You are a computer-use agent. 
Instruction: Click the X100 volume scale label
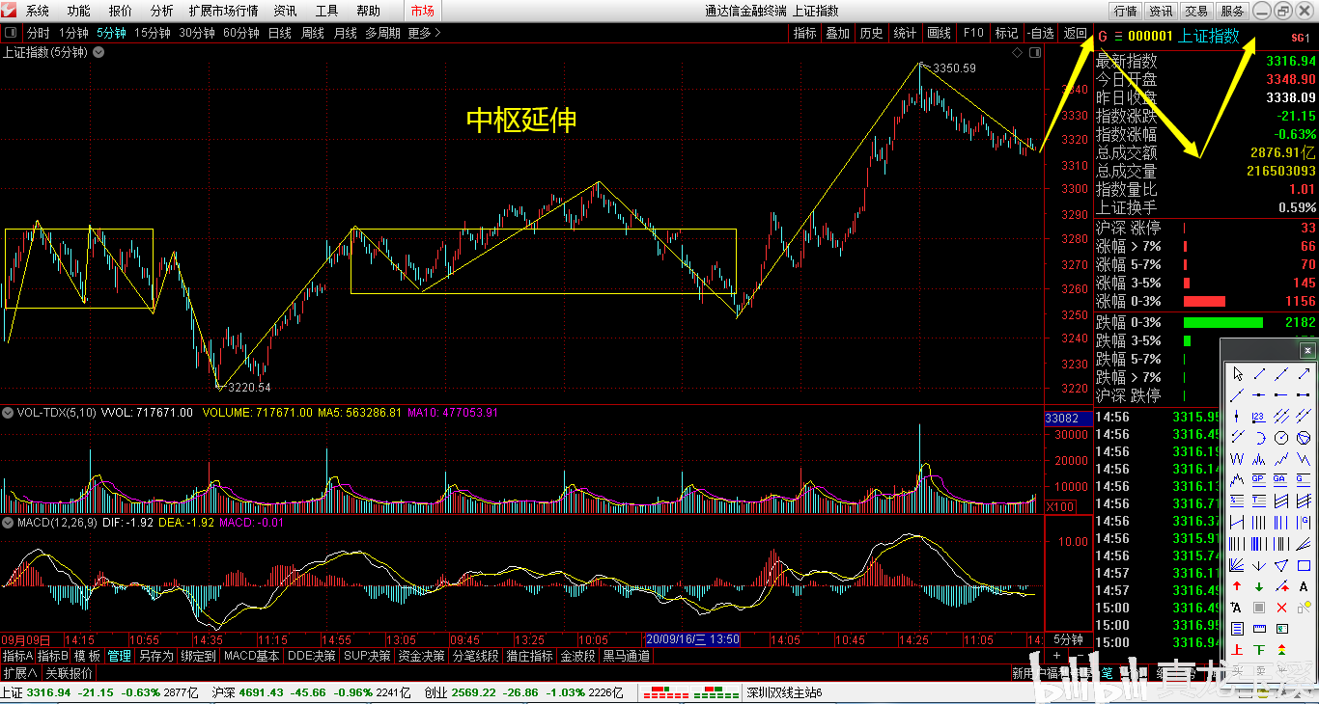coord(1060,506)
